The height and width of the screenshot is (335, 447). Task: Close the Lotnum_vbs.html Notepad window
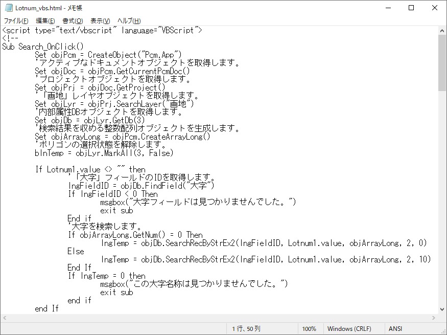point(434,8)
